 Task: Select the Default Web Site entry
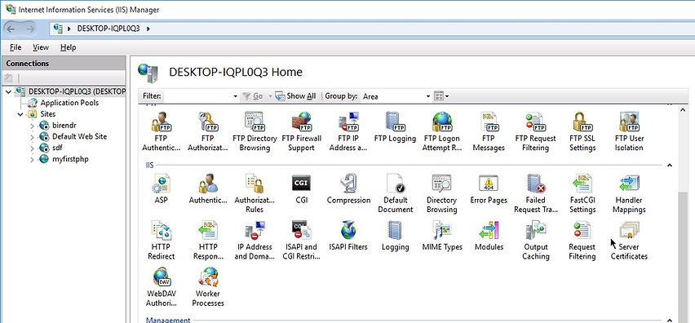coord(73,136)
